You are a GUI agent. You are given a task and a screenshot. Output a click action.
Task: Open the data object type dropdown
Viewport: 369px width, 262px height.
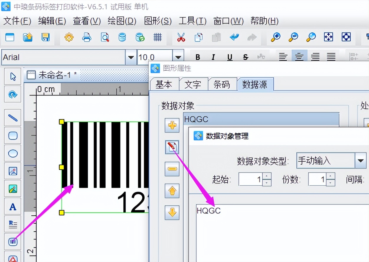360,161
